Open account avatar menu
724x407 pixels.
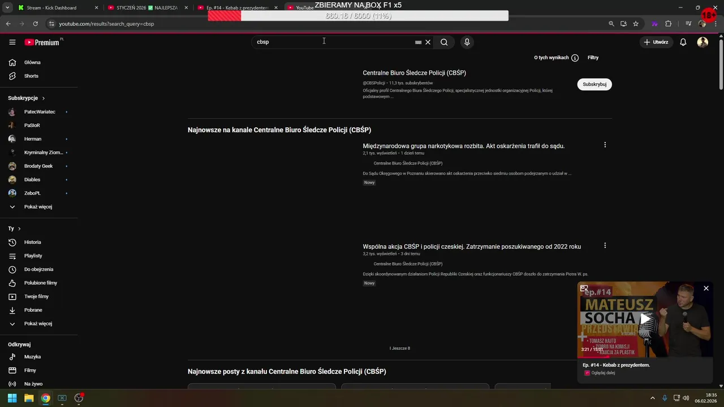(703, 42)
